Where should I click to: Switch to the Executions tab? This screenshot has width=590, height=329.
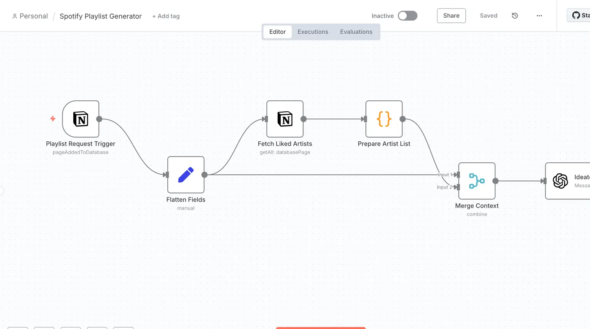pyautogui.click(x=313, y=32)
